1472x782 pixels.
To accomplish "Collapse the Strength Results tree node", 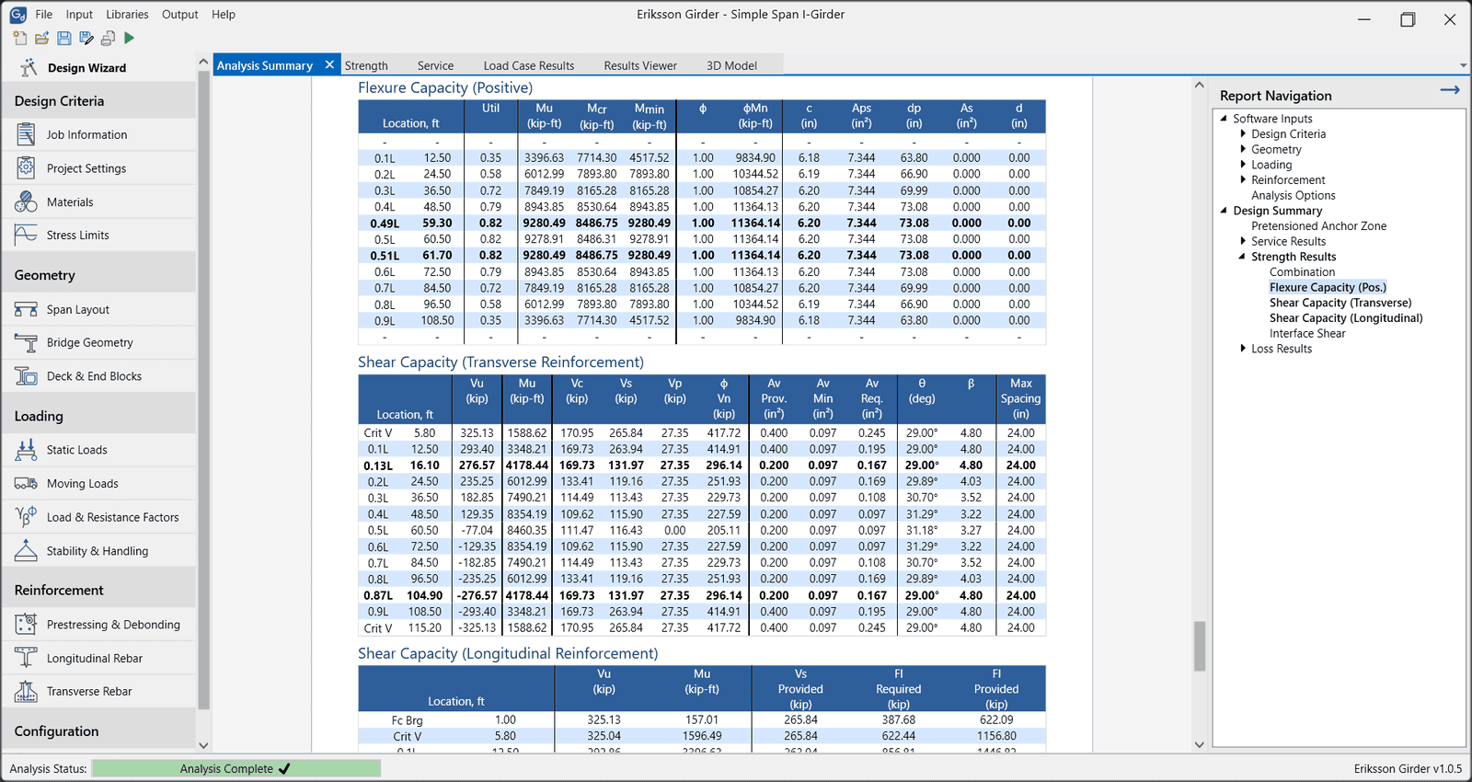I will pos(1243,257).
